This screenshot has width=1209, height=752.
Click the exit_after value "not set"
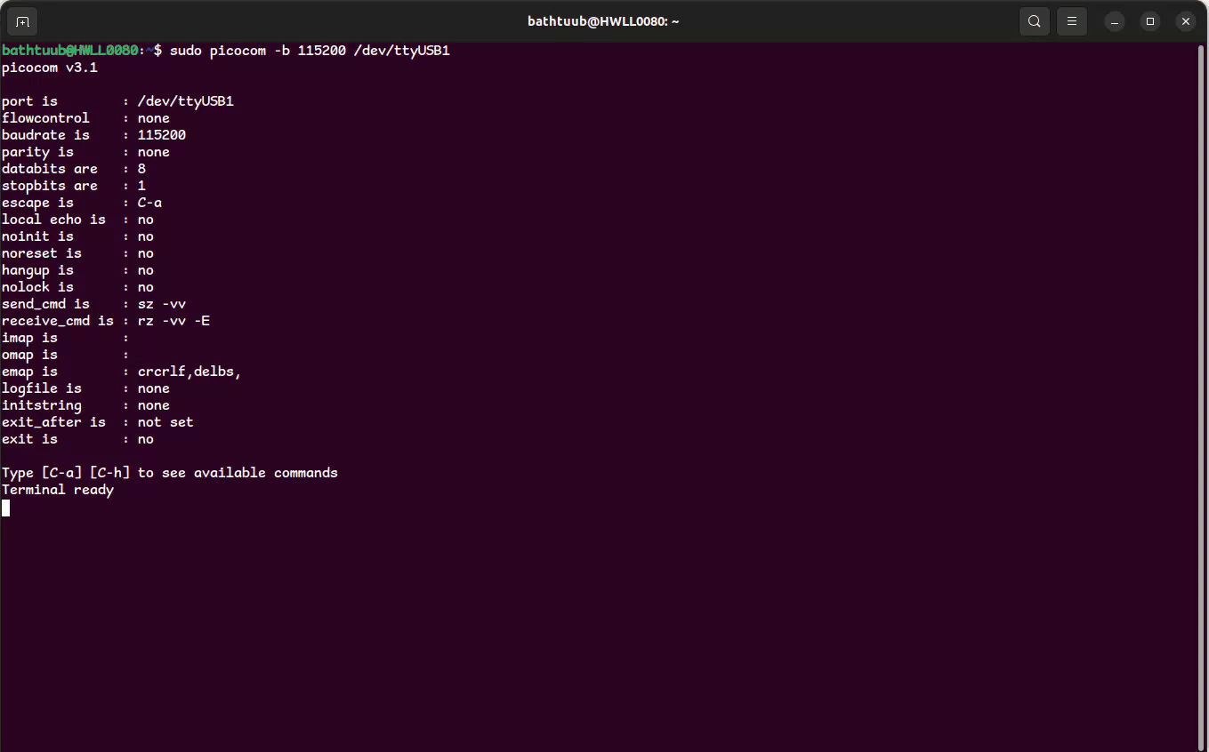pyautogui.click(x=165, y=422)
